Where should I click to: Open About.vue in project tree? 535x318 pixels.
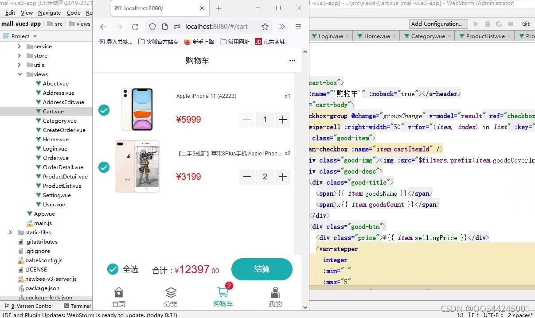pos(55,83)
